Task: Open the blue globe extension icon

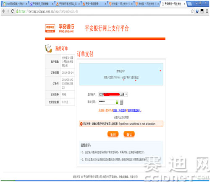Action: [x=197, y=11]
